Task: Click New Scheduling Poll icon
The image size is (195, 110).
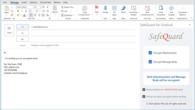Action: [147, 10]
